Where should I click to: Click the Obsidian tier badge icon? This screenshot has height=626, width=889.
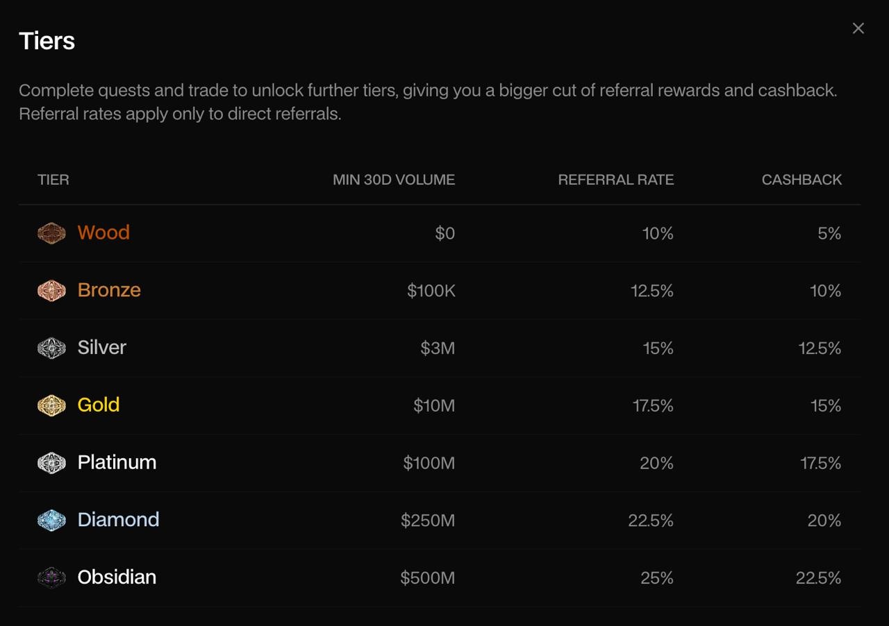pyautogui.click(x=51, y=577)
